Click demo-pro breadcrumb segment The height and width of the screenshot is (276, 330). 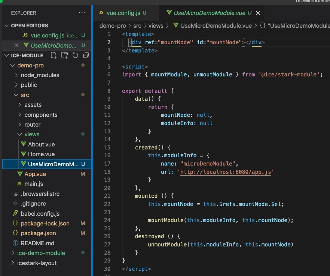click(x=113, y=26)
